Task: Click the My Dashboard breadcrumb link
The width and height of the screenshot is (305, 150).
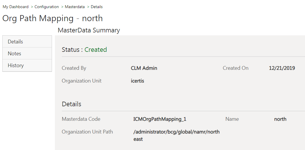Action: (x=16, y=7)
